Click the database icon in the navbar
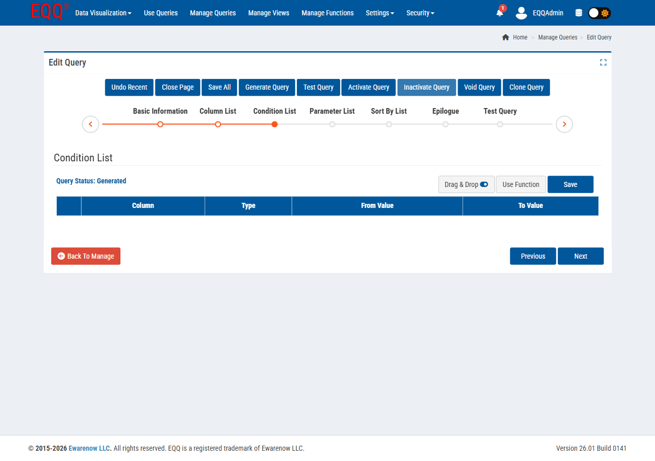The width and height of the screenshot is (655, 461). (x=578, y=13)
